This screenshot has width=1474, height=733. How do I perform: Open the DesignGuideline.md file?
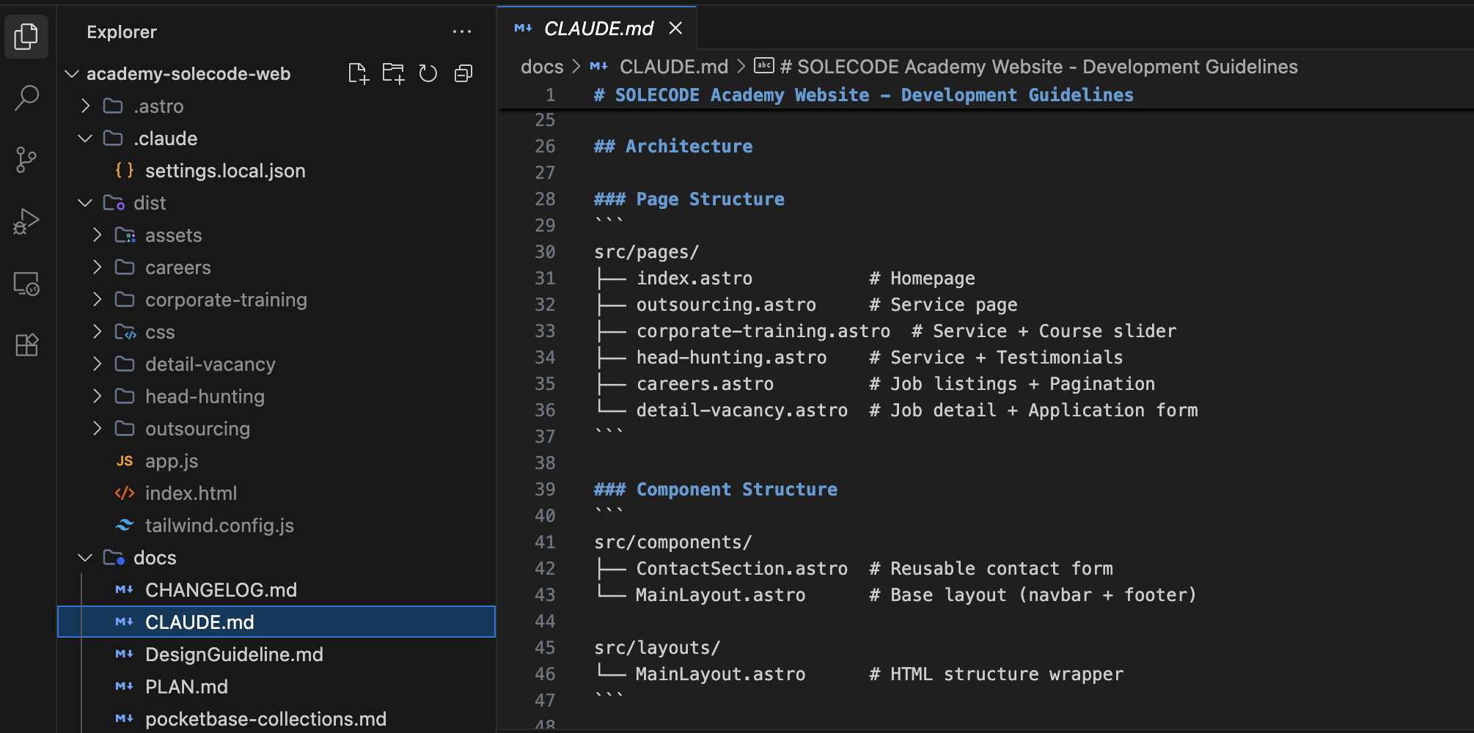[x=234, y=654]
